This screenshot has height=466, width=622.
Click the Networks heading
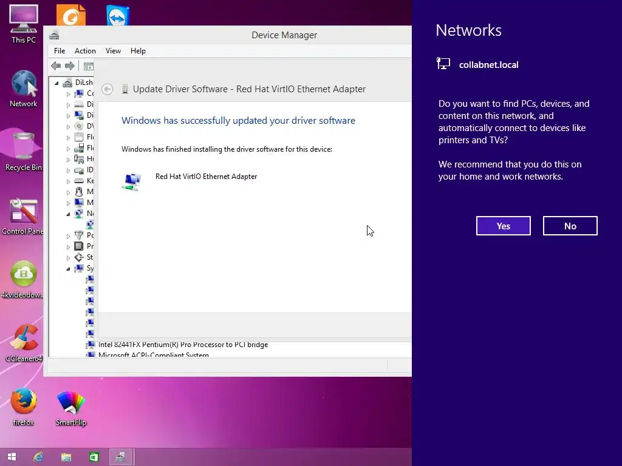click(468, 30)
